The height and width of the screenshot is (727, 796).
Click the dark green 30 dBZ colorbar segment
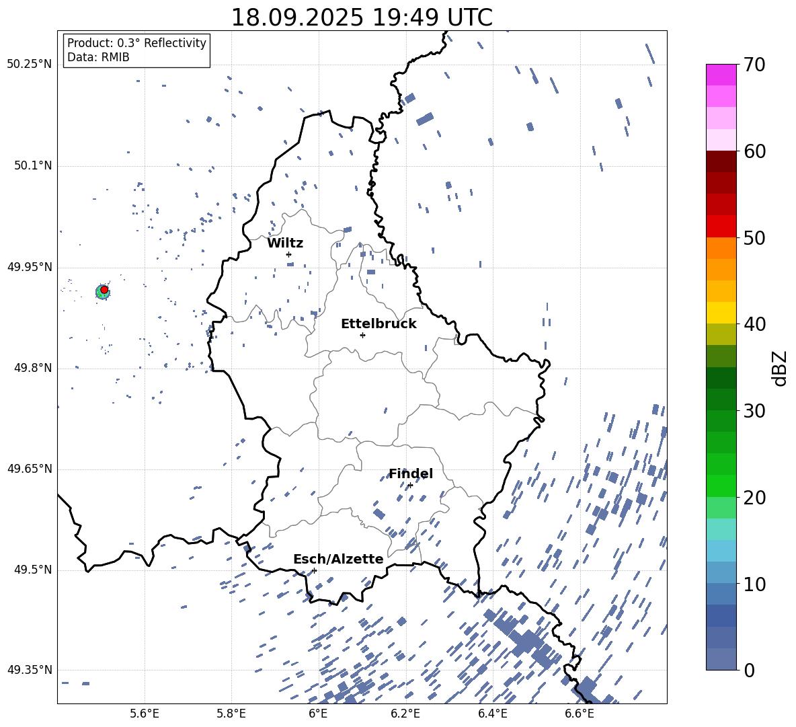pyautogui.click(x=721, y=399)
